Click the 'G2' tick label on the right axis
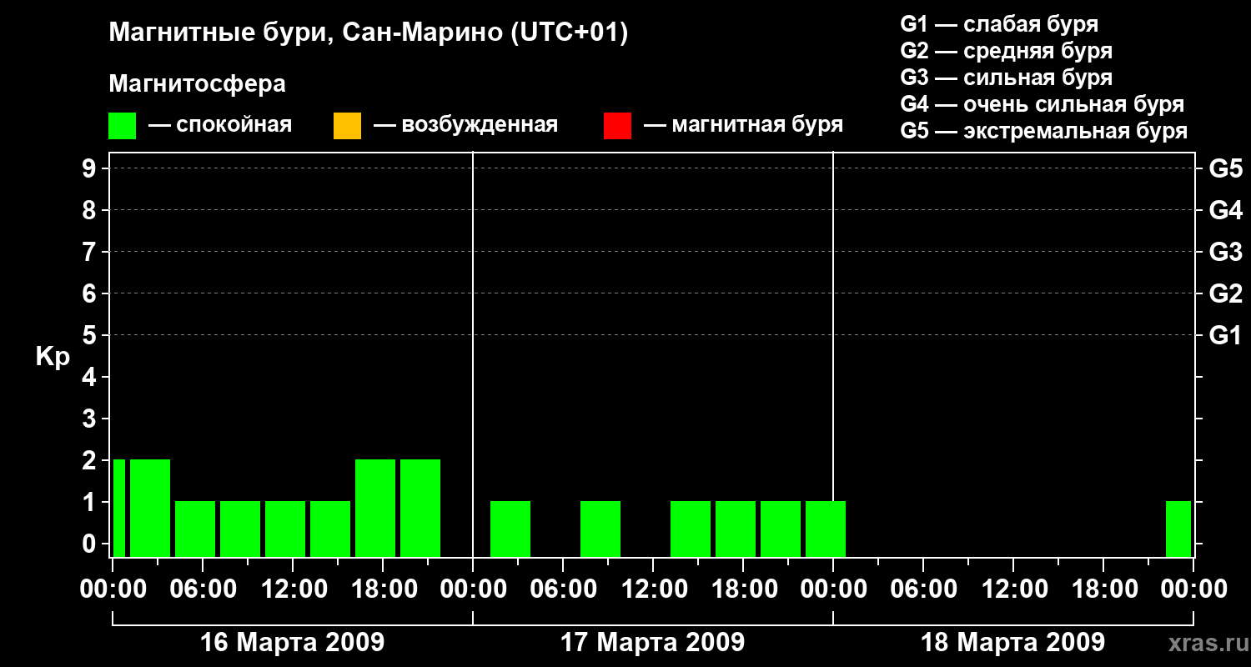The image size is (1251, 667). (1226, 293)
